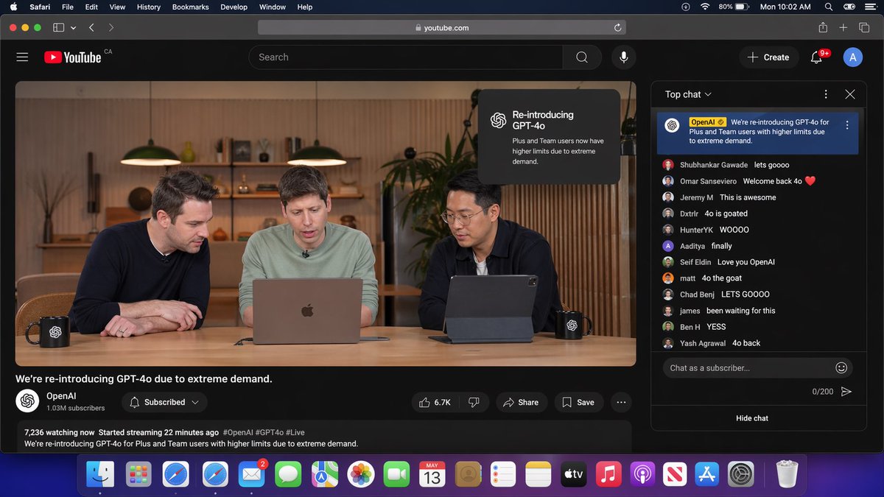
Task: Focus the YouTube search field
Action: pyautogui.click(x=406, y=57)
